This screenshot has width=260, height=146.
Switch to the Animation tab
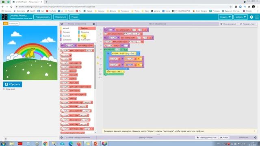point(13,24)
